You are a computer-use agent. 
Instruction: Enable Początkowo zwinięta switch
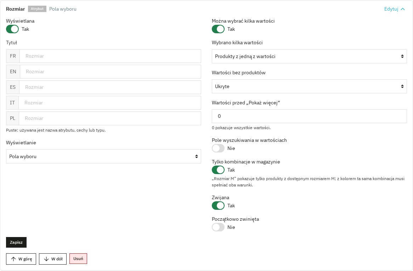pyautogui.click(x=218, y=227)
